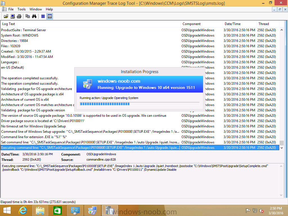Open the Software Center installer taskbar icon
288x216 pixels.
[x=92, y=210]
